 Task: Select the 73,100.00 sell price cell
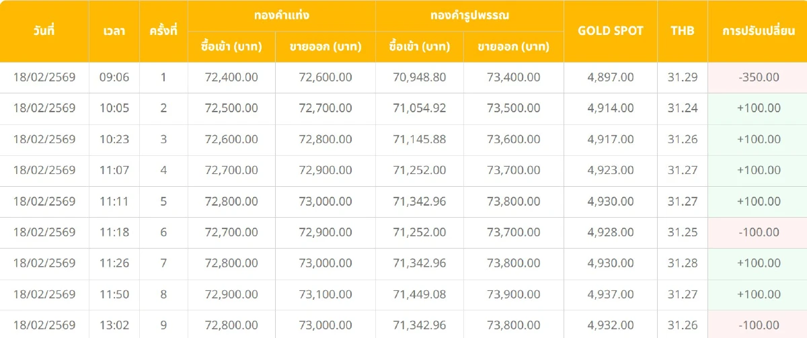click(325, 294)
